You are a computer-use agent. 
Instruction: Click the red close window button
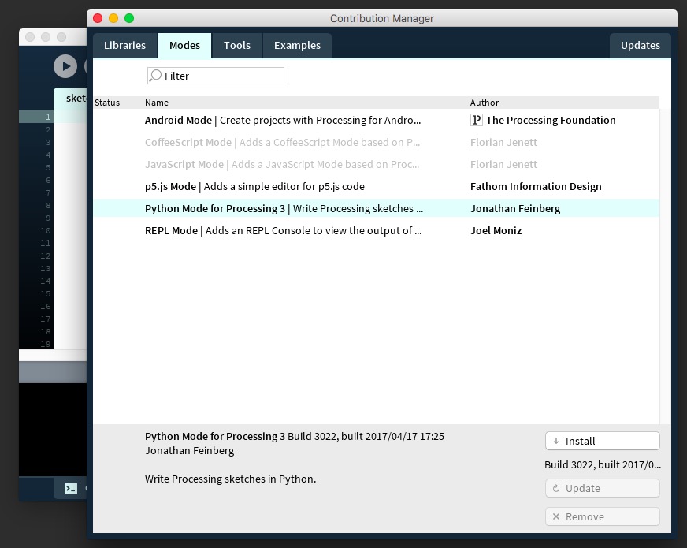tap(98, 18)
